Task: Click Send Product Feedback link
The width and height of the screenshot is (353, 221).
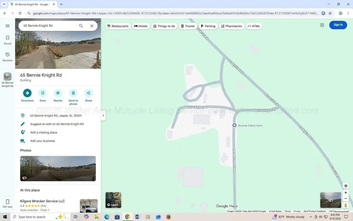Action: pos(314,211)
